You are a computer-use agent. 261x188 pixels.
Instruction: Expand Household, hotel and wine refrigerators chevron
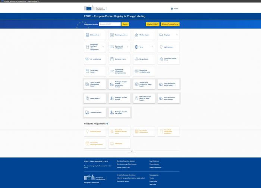click(x=103, y=47)
